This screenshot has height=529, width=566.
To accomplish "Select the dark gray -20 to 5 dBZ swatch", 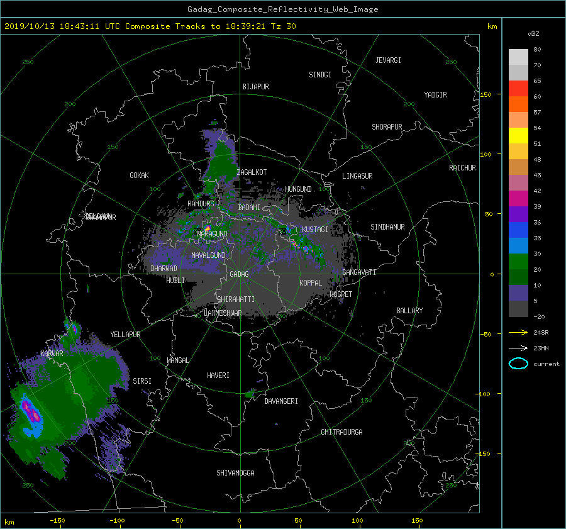I will [x=518, y=308].
